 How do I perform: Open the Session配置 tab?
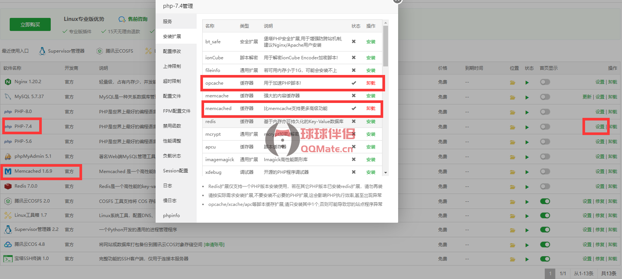point(176,170)
